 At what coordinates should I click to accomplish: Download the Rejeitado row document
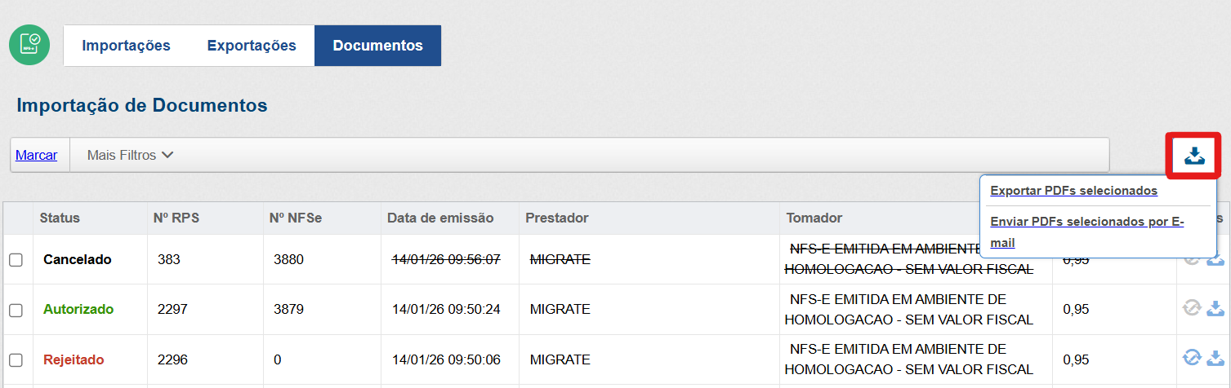point(1216,359)
